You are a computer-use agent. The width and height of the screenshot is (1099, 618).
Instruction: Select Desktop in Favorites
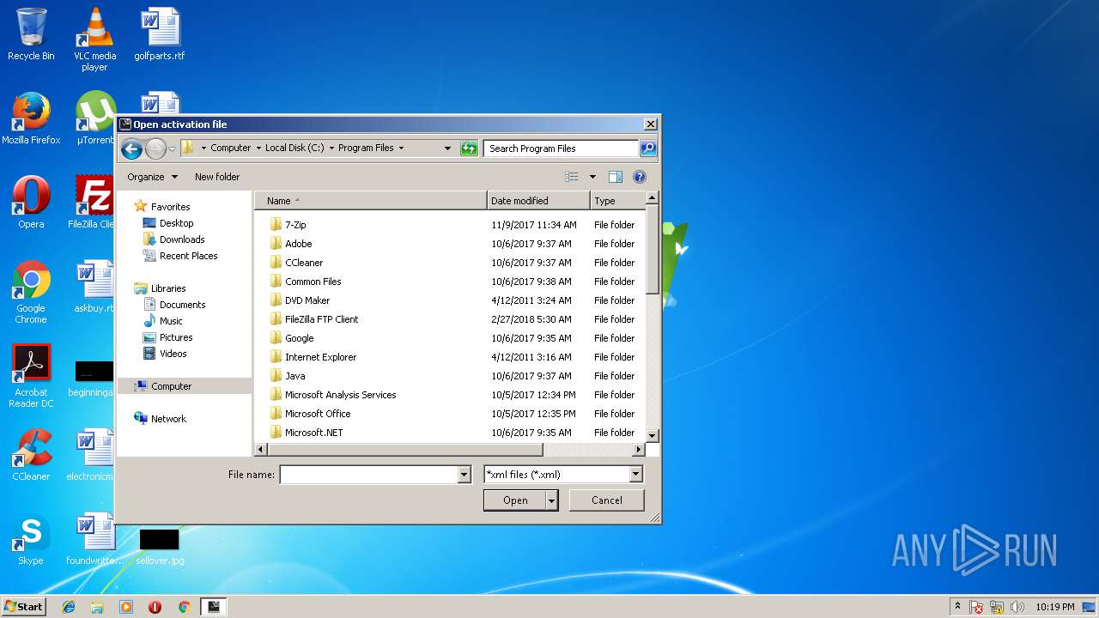pyautogui.click(x=176, y=223)
